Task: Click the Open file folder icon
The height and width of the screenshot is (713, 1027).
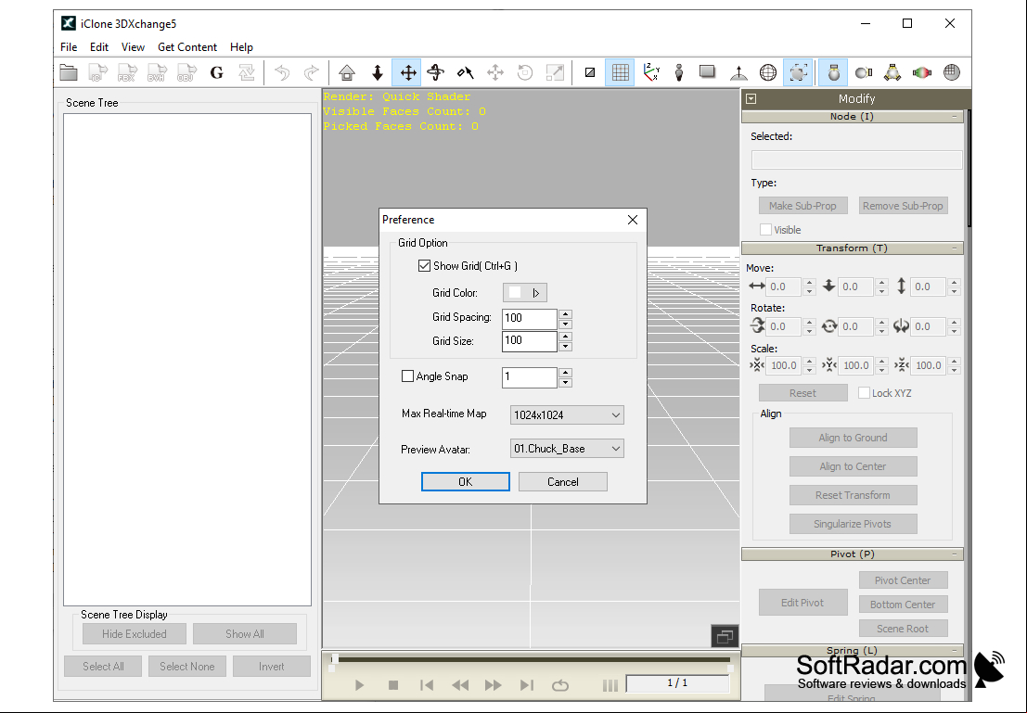Action: (69, 72)
